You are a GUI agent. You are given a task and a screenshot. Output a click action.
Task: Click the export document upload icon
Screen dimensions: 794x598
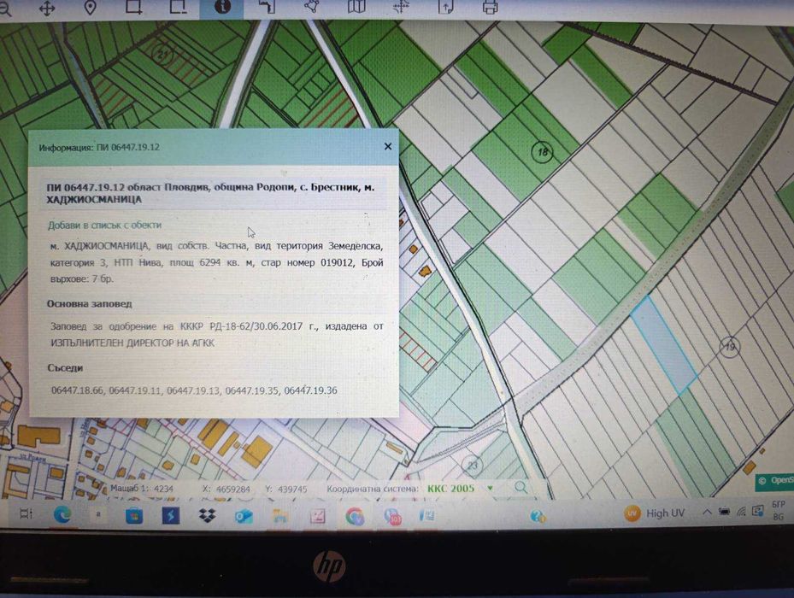coord(445,7)
